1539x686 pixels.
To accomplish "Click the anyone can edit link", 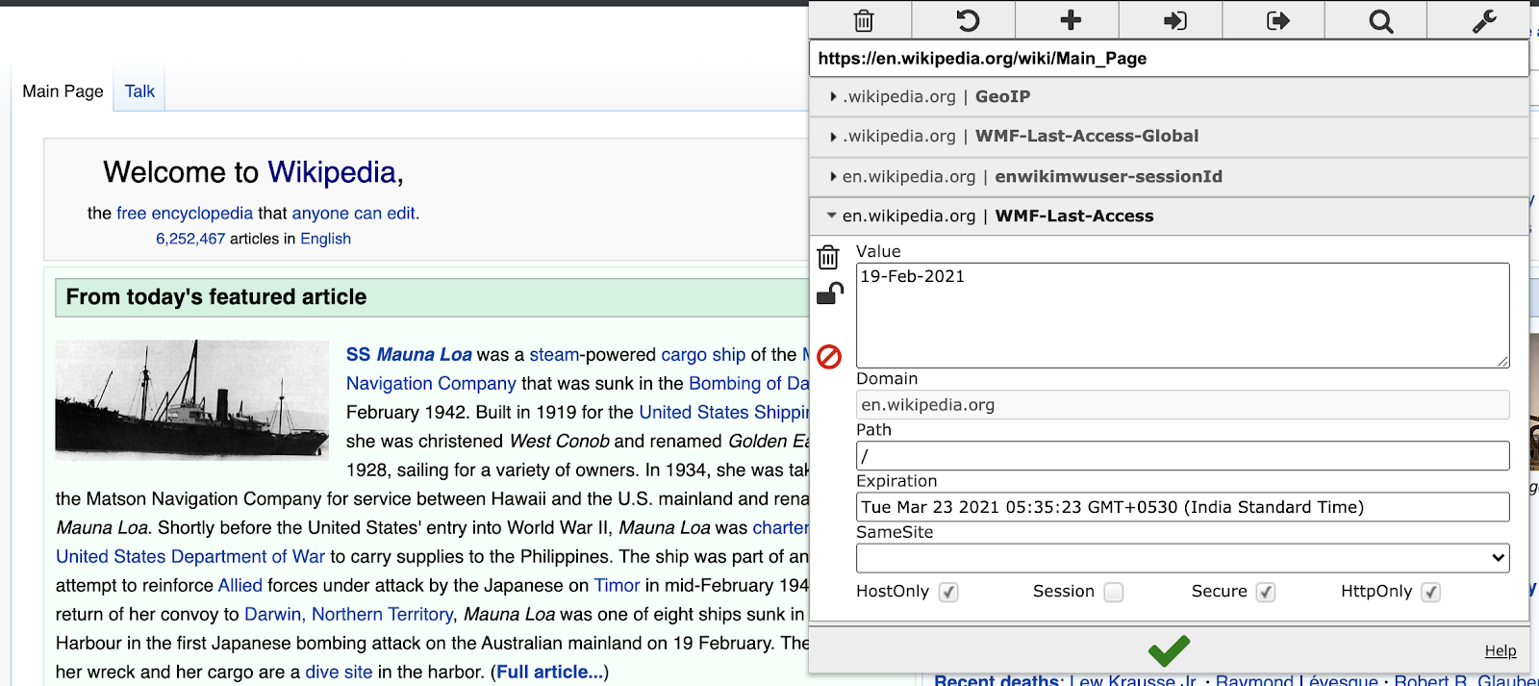I will click(354, 214).
